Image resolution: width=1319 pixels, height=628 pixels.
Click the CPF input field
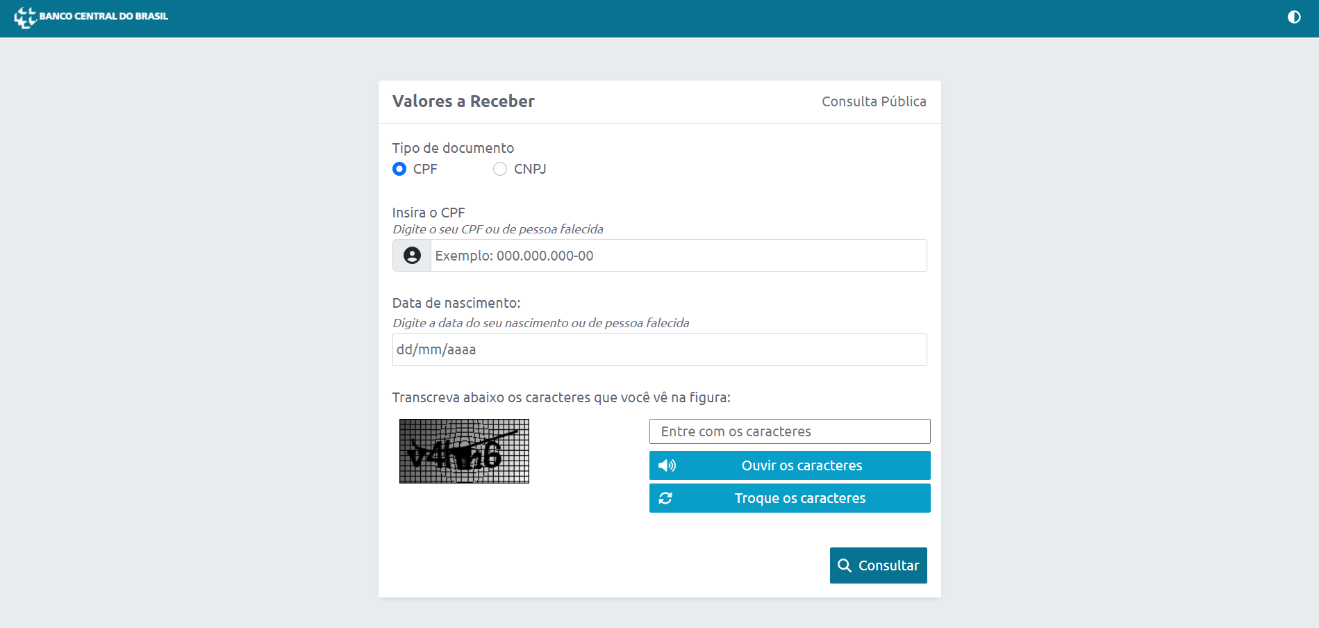coord(679,255)
